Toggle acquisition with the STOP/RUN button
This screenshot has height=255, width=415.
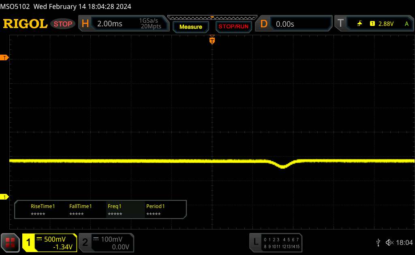pos(233,27)
